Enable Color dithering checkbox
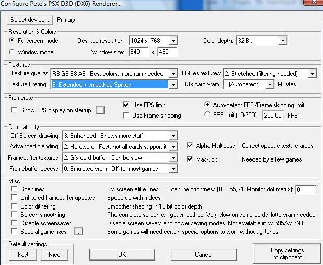The height and width of the screenshot is (265, 323). click(x=14, y=206)
